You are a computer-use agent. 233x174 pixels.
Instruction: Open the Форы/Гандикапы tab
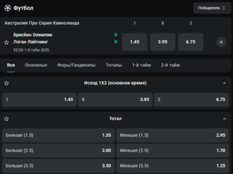[76, 65]
